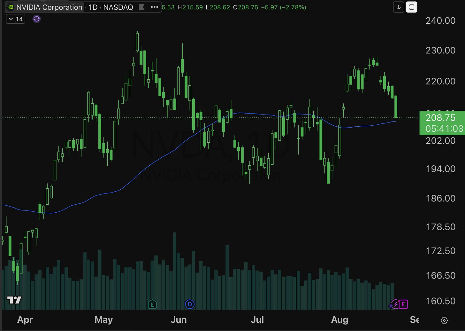Click the 160.50 price axis label
The width and height of the screenshot is (465, 331).
click(x=440, y=301)
